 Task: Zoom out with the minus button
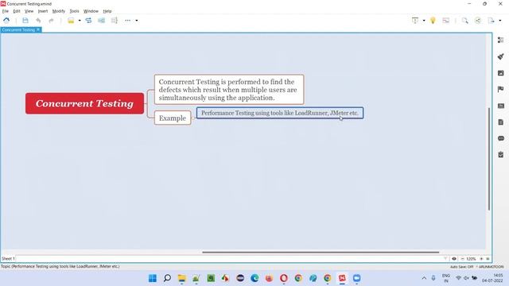[x=462, y=259]
